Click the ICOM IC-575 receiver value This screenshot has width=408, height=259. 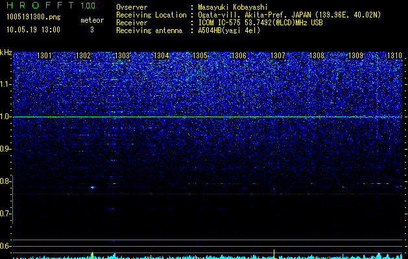point(260,23)
